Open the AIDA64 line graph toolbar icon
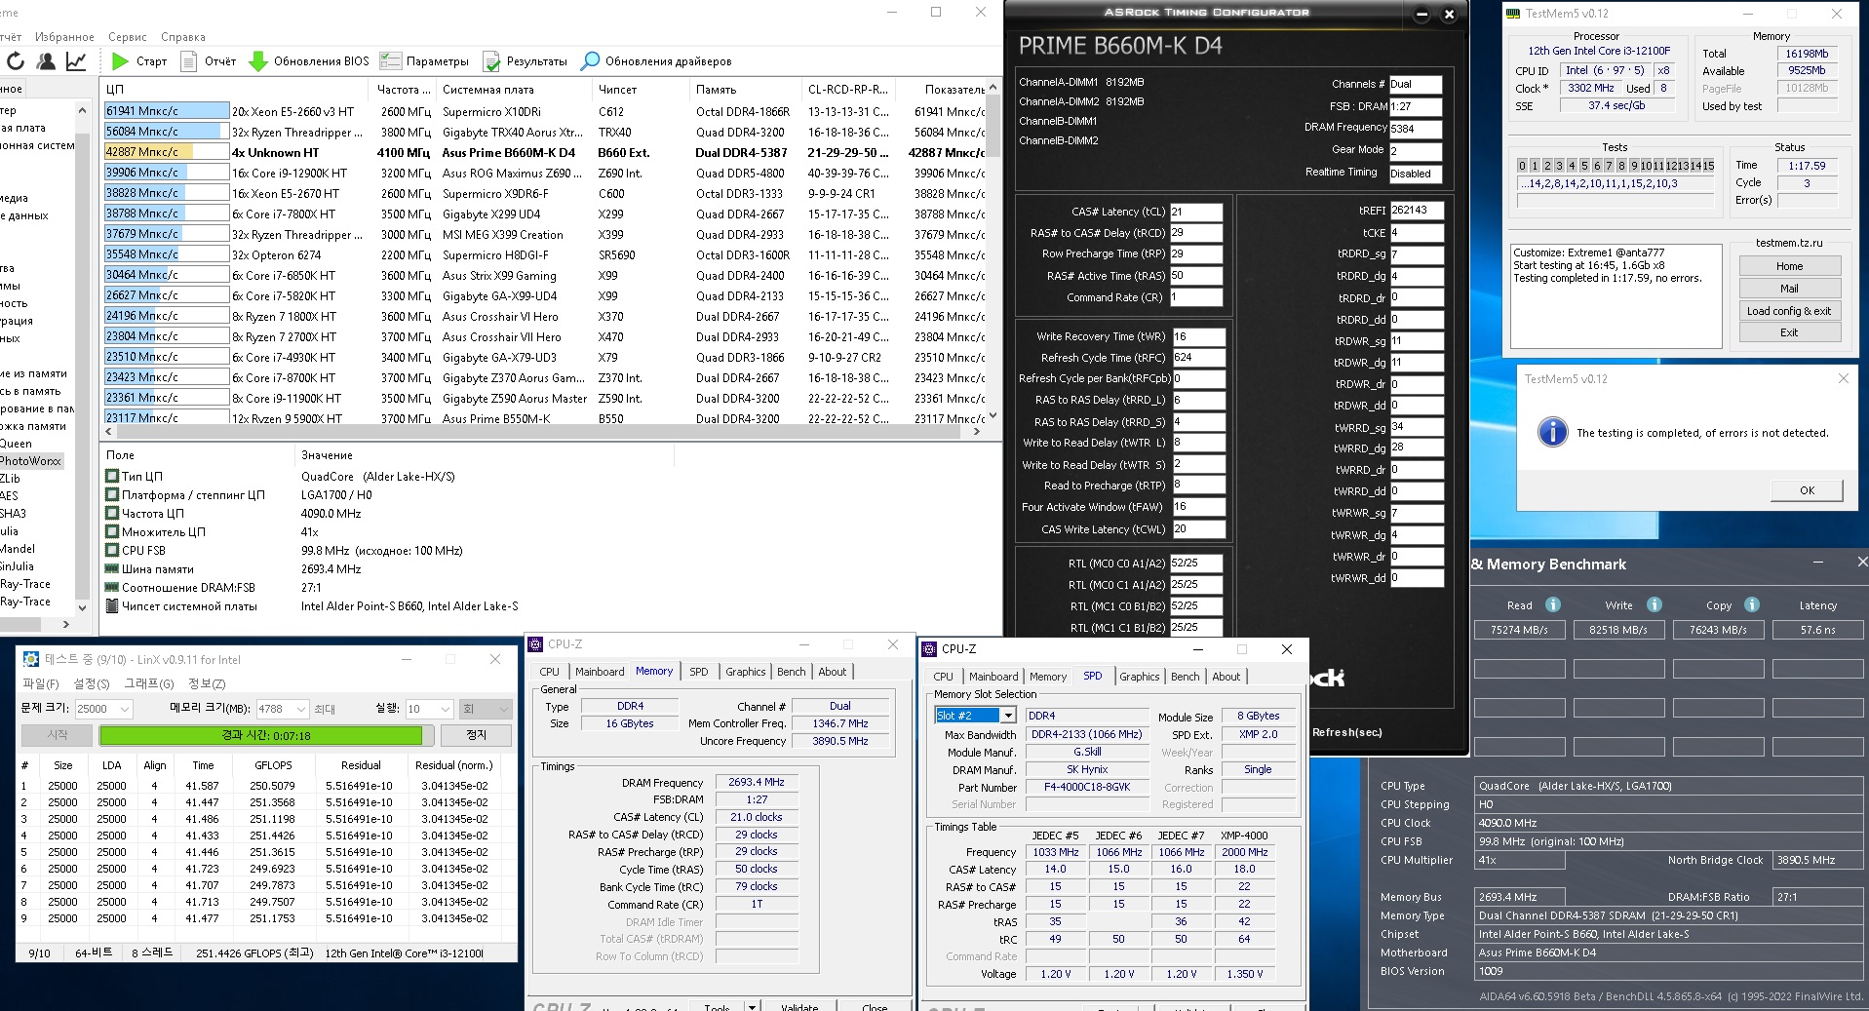The height and width of the screenshot is (1011, 1869). 76,61
